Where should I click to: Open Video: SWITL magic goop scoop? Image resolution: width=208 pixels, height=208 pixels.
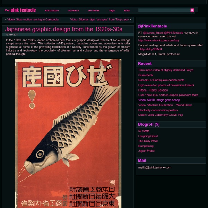pos(159,100)
